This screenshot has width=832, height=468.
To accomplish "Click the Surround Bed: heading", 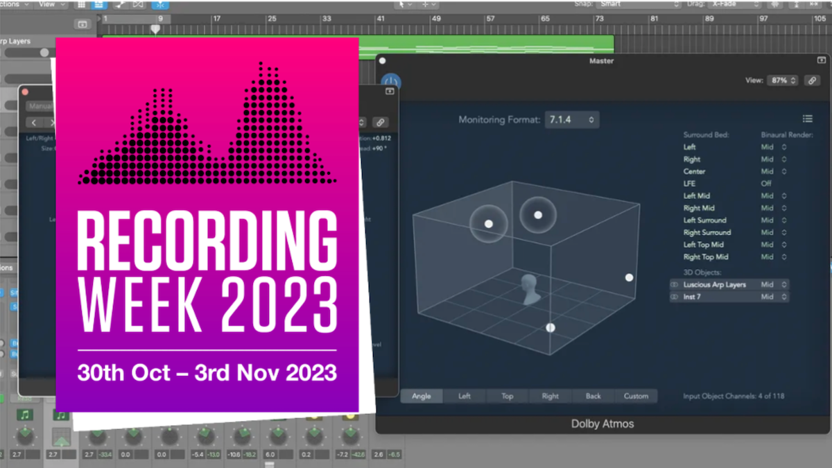I will 707,135.
